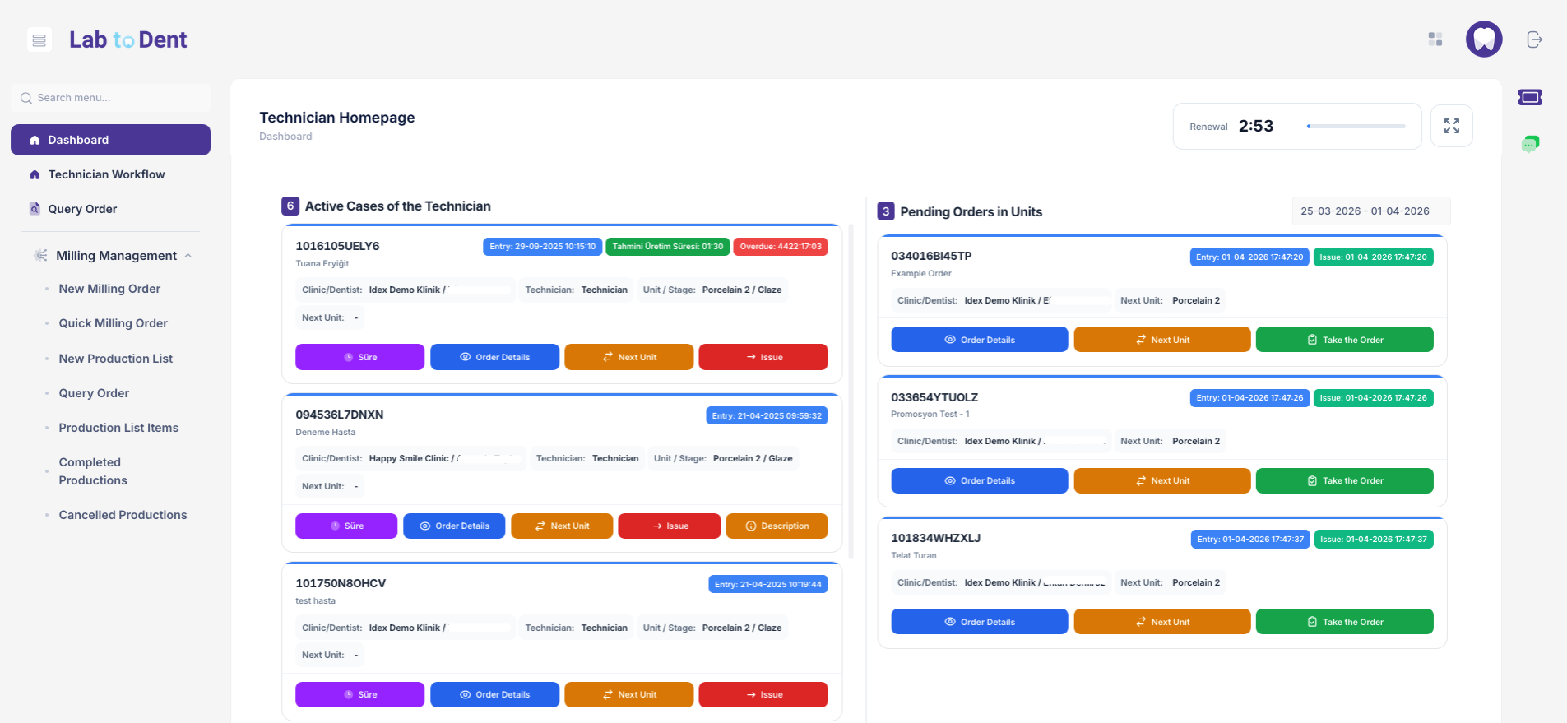Click the Entry: 21-04-2025 09:59:32 badge
The width and height of the screenshot is (1567, 723).
(767, 415)
